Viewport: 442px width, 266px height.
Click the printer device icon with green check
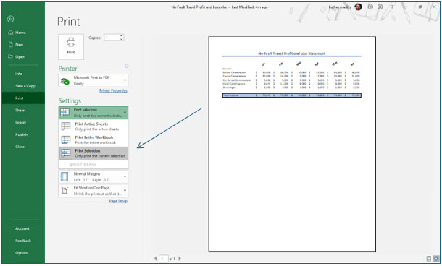coord(64,81)
